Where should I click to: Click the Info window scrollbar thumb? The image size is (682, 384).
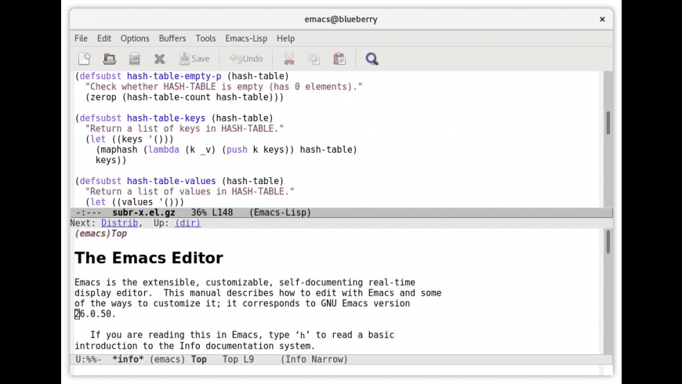coord(608,242)
